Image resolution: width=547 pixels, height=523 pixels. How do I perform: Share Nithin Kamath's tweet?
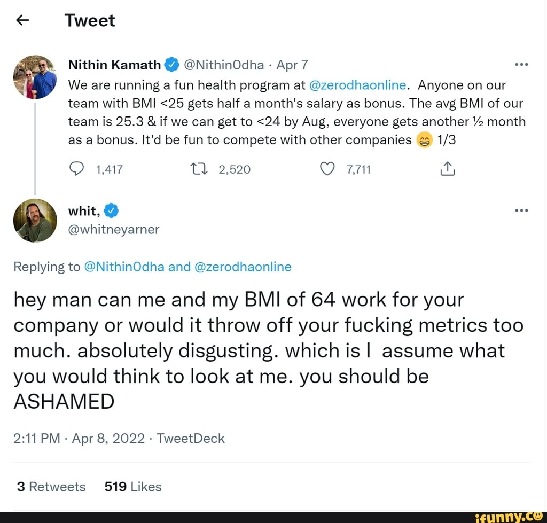(x=447, y=169)
